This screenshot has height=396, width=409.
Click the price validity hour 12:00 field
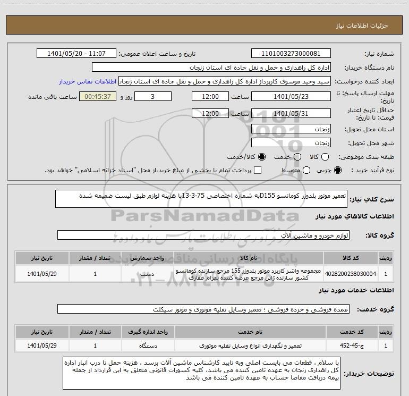coord(210,113)
